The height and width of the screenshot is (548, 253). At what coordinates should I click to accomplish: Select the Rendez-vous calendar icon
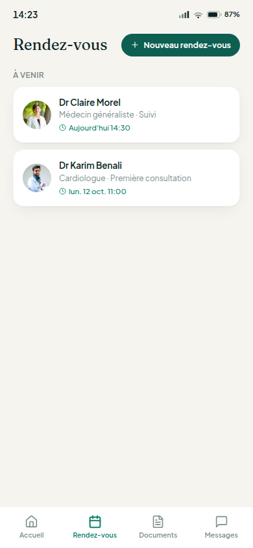tap(95, 522)
